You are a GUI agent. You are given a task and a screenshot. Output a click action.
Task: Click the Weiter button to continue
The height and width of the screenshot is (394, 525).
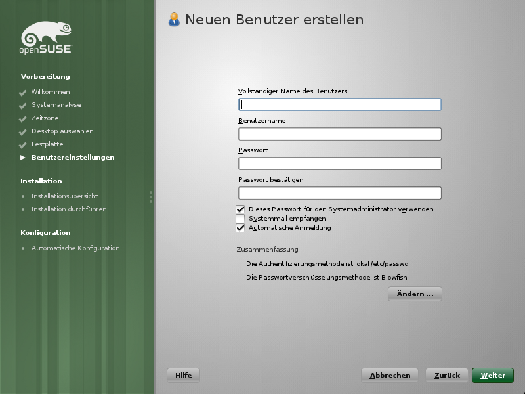[492, 376]
